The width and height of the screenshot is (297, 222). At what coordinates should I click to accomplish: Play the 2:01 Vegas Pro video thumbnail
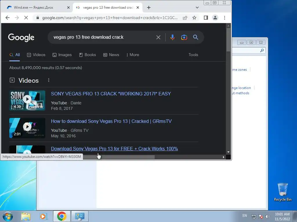click(x=27, y=128)
